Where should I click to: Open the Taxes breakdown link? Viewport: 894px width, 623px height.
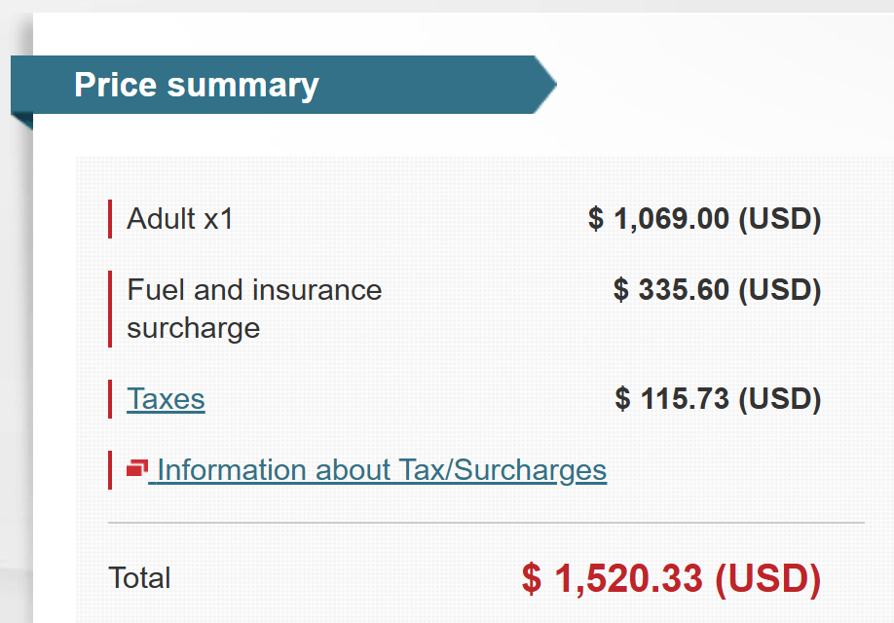[x=166, y=399]
